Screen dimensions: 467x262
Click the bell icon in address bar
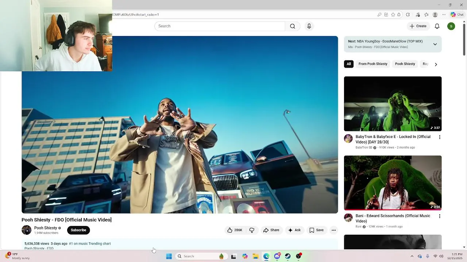pyautogui.click(x=399, y=15)
